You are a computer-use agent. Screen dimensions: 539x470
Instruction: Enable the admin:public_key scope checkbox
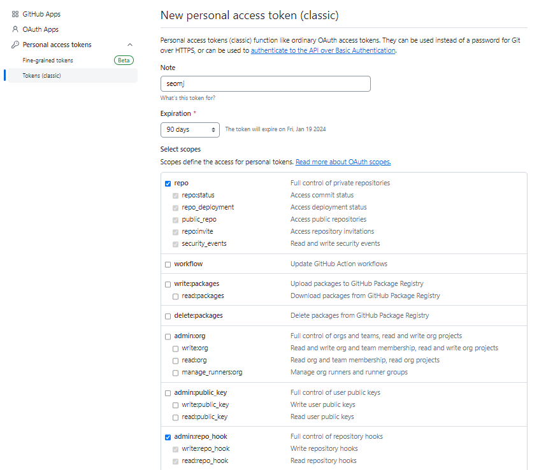[168, 393]
